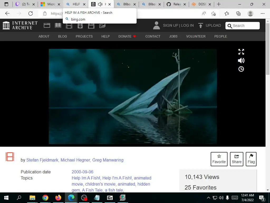This screenshot has height=203, width=270.
Task: Click the Share button
Action: point(237,159)
